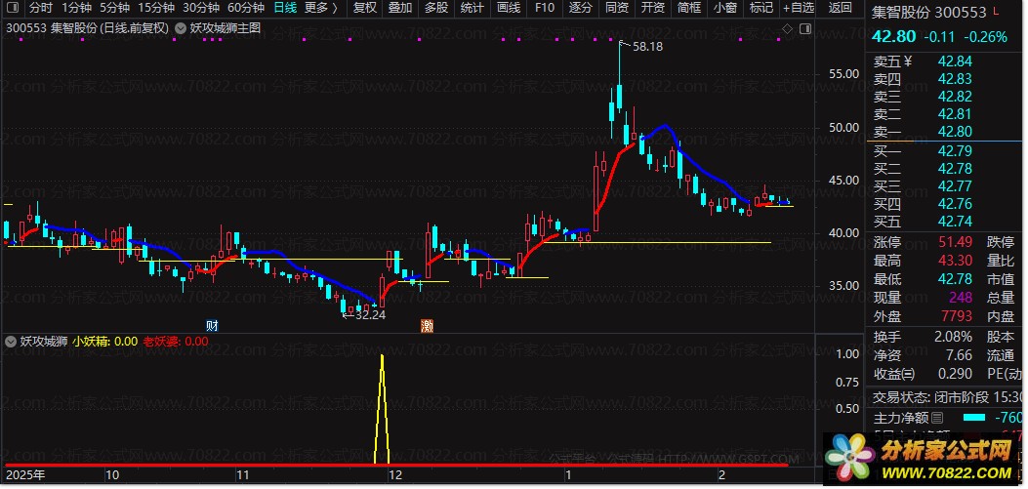
Task: Select the 60分钟 period
Action: coord(246,8)
